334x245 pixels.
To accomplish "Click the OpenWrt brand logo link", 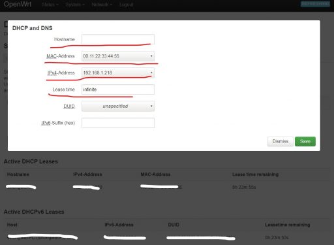I will (18, 4).
